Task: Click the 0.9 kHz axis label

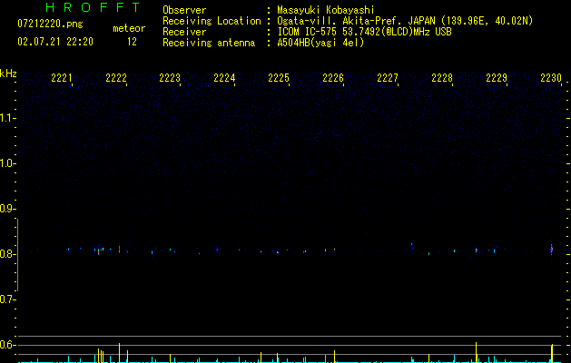Action: tap(7, 209)
